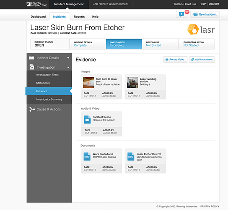Open the skin burn image thumbnail
This screenshot has width=228, height=210.
click(88, 83)
